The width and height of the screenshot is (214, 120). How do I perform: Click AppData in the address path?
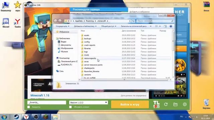(x=79, y=21)
